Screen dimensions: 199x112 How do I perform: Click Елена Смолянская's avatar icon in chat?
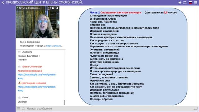[19, 67]
